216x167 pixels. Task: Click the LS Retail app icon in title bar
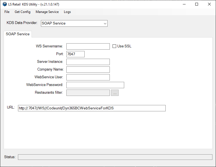click(5, 4)
